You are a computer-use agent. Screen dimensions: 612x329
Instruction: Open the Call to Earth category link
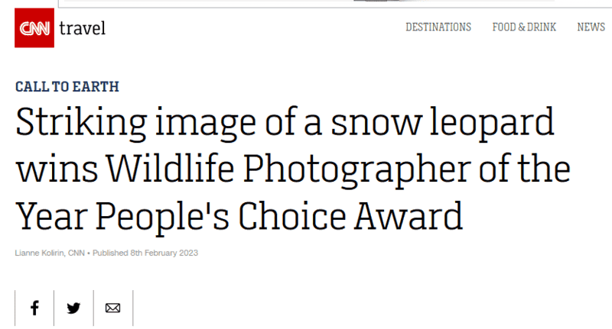[67, 87]
